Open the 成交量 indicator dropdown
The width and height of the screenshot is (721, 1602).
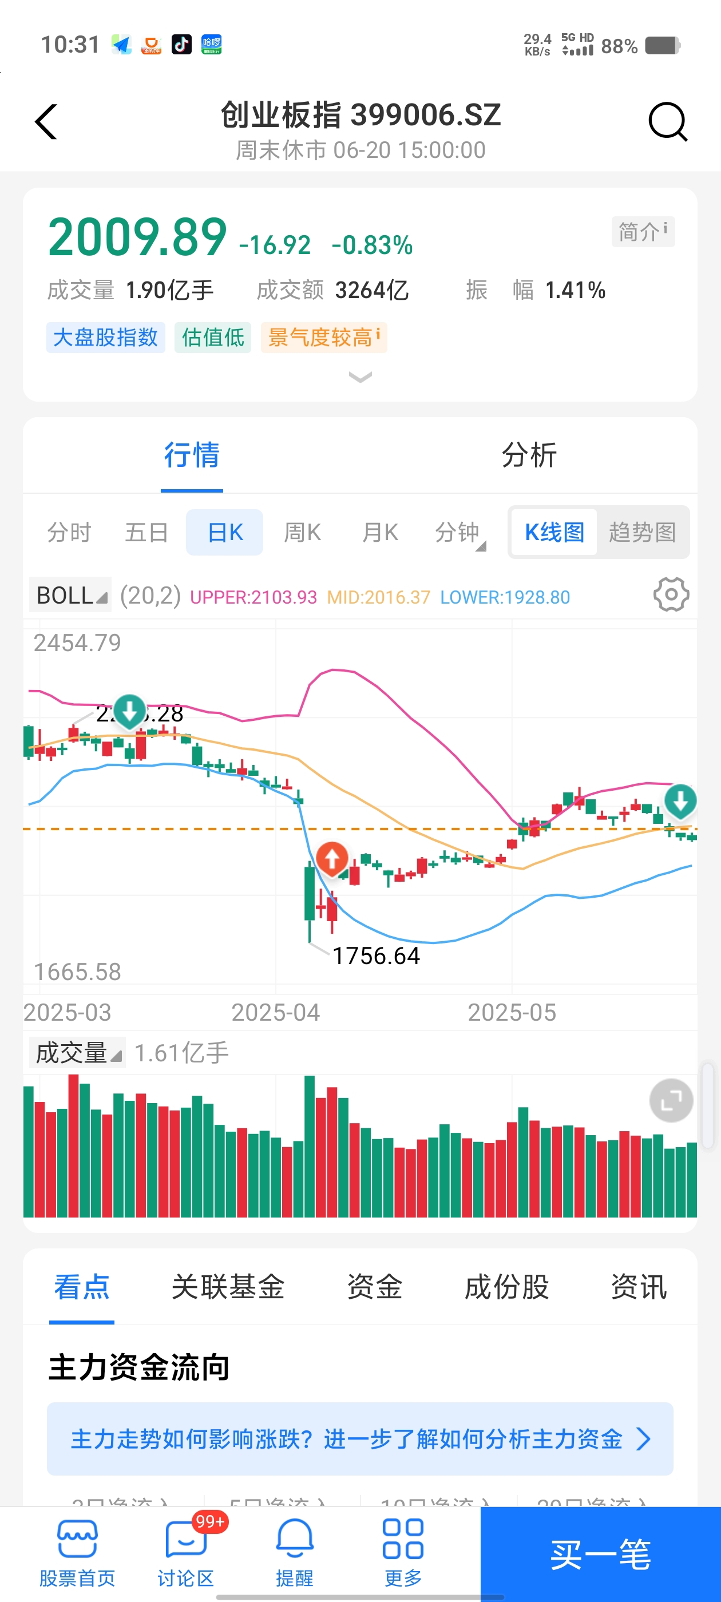tap(77, 1053)
